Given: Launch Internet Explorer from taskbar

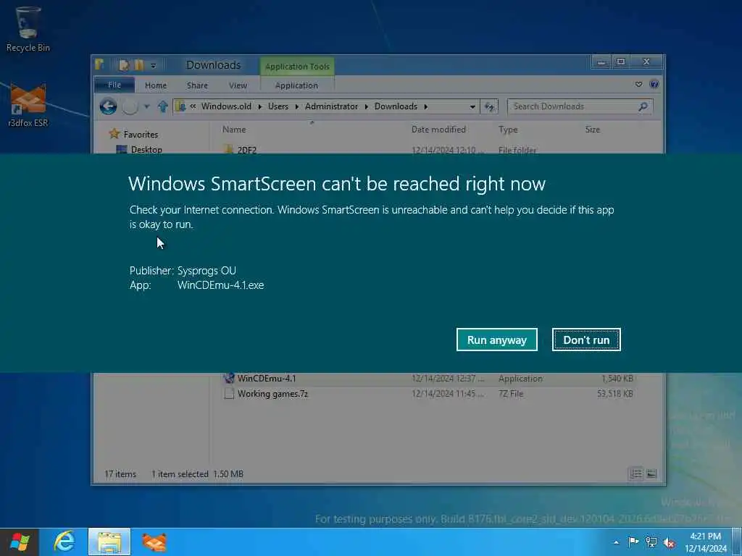Looking at the screenshot, I should coord(64,542).
